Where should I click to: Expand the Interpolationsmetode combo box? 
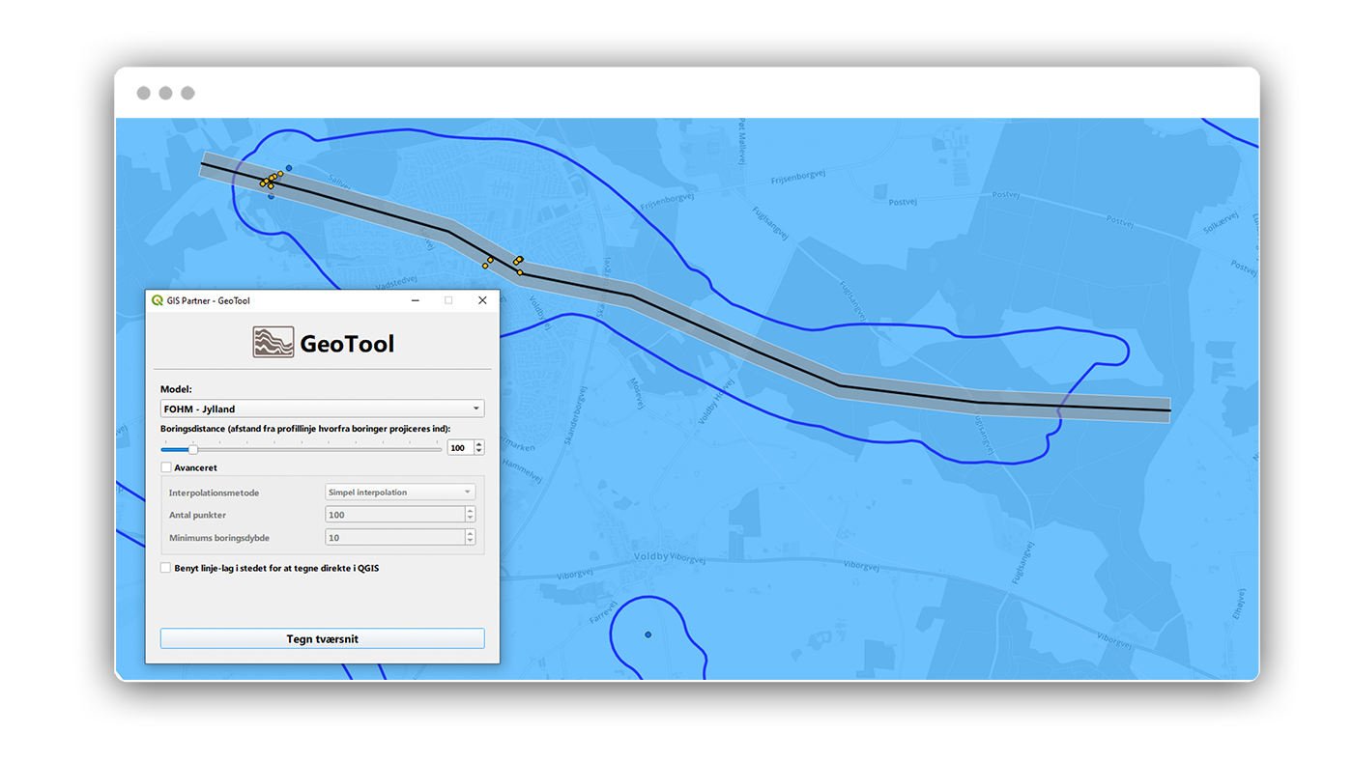click(400, 493)
